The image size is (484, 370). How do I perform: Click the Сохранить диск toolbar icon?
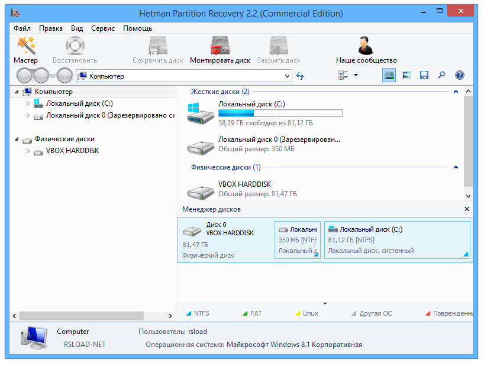click(x=158, y=46)
